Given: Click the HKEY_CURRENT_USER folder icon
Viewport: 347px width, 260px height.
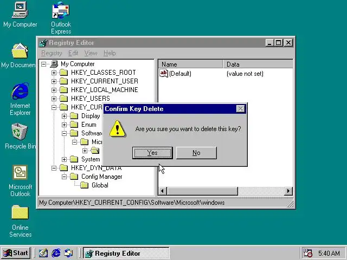Looking at the screenshot, I should [64, 81].
